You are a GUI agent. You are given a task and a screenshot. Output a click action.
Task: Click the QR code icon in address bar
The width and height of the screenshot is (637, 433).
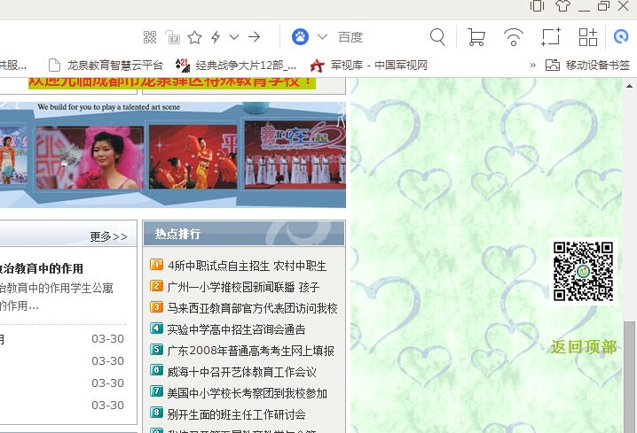150,37
